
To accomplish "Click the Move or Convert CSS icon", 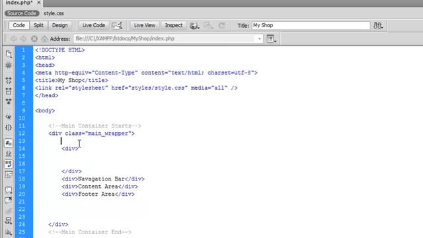I will coord(9,232).
